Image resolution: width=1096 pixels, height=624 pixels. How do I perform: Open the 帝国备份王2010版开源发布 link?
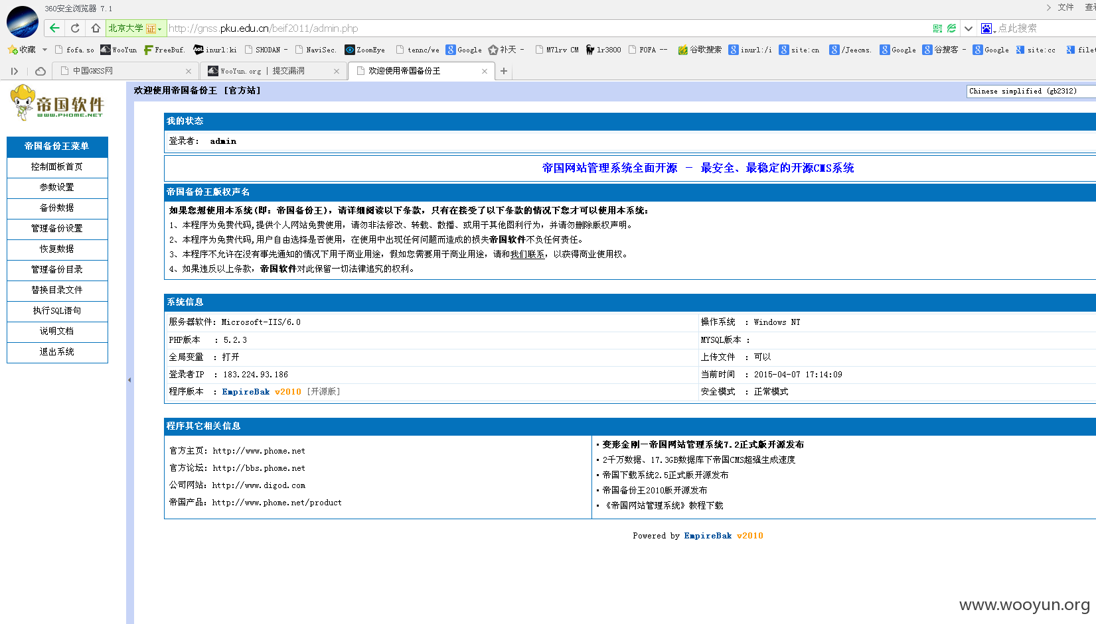(655, 491)
